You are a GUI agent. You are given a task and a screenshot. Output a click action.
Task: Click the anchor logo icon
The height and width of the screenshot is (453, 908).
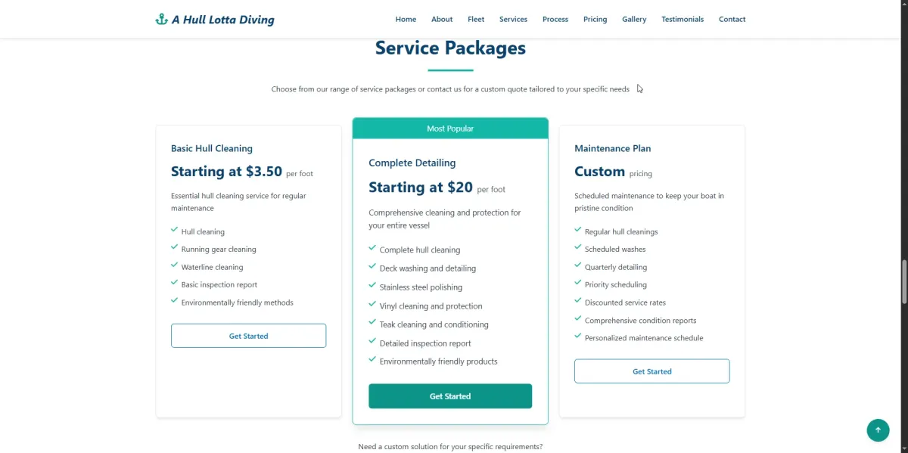coord(161,20)
